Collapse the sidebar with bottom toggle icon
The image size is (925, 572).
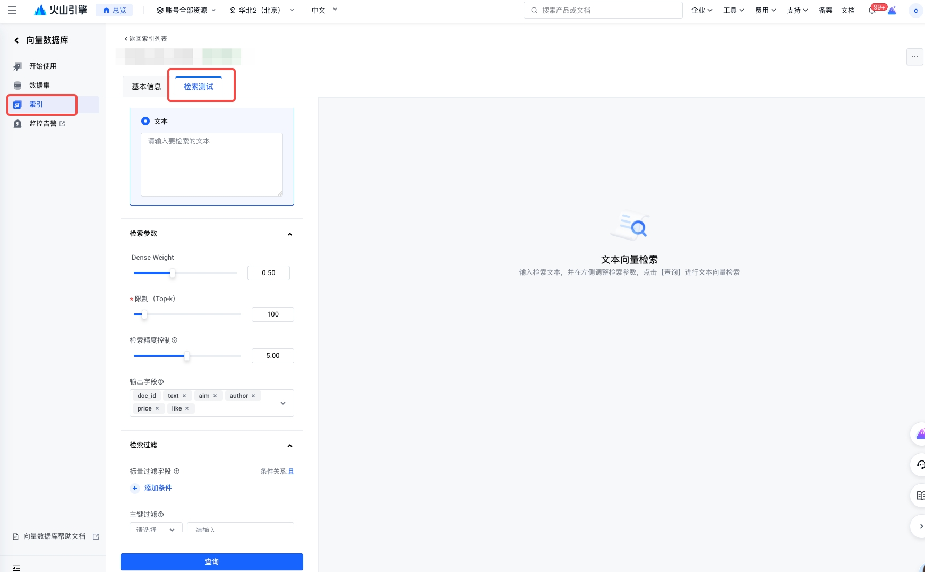click(16, 568)
